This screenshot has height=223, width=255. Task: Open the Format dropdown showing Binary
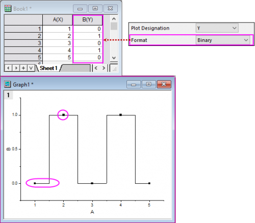(223, 40)
